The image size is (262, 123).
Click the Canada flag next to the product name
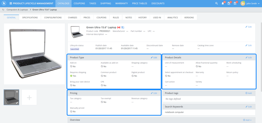click(119, 27)
